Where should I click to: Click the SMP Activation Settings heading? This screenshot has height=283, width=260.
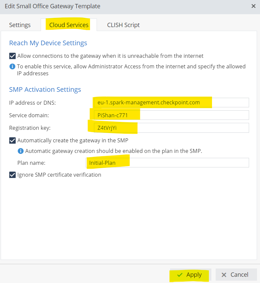point(45,89)
